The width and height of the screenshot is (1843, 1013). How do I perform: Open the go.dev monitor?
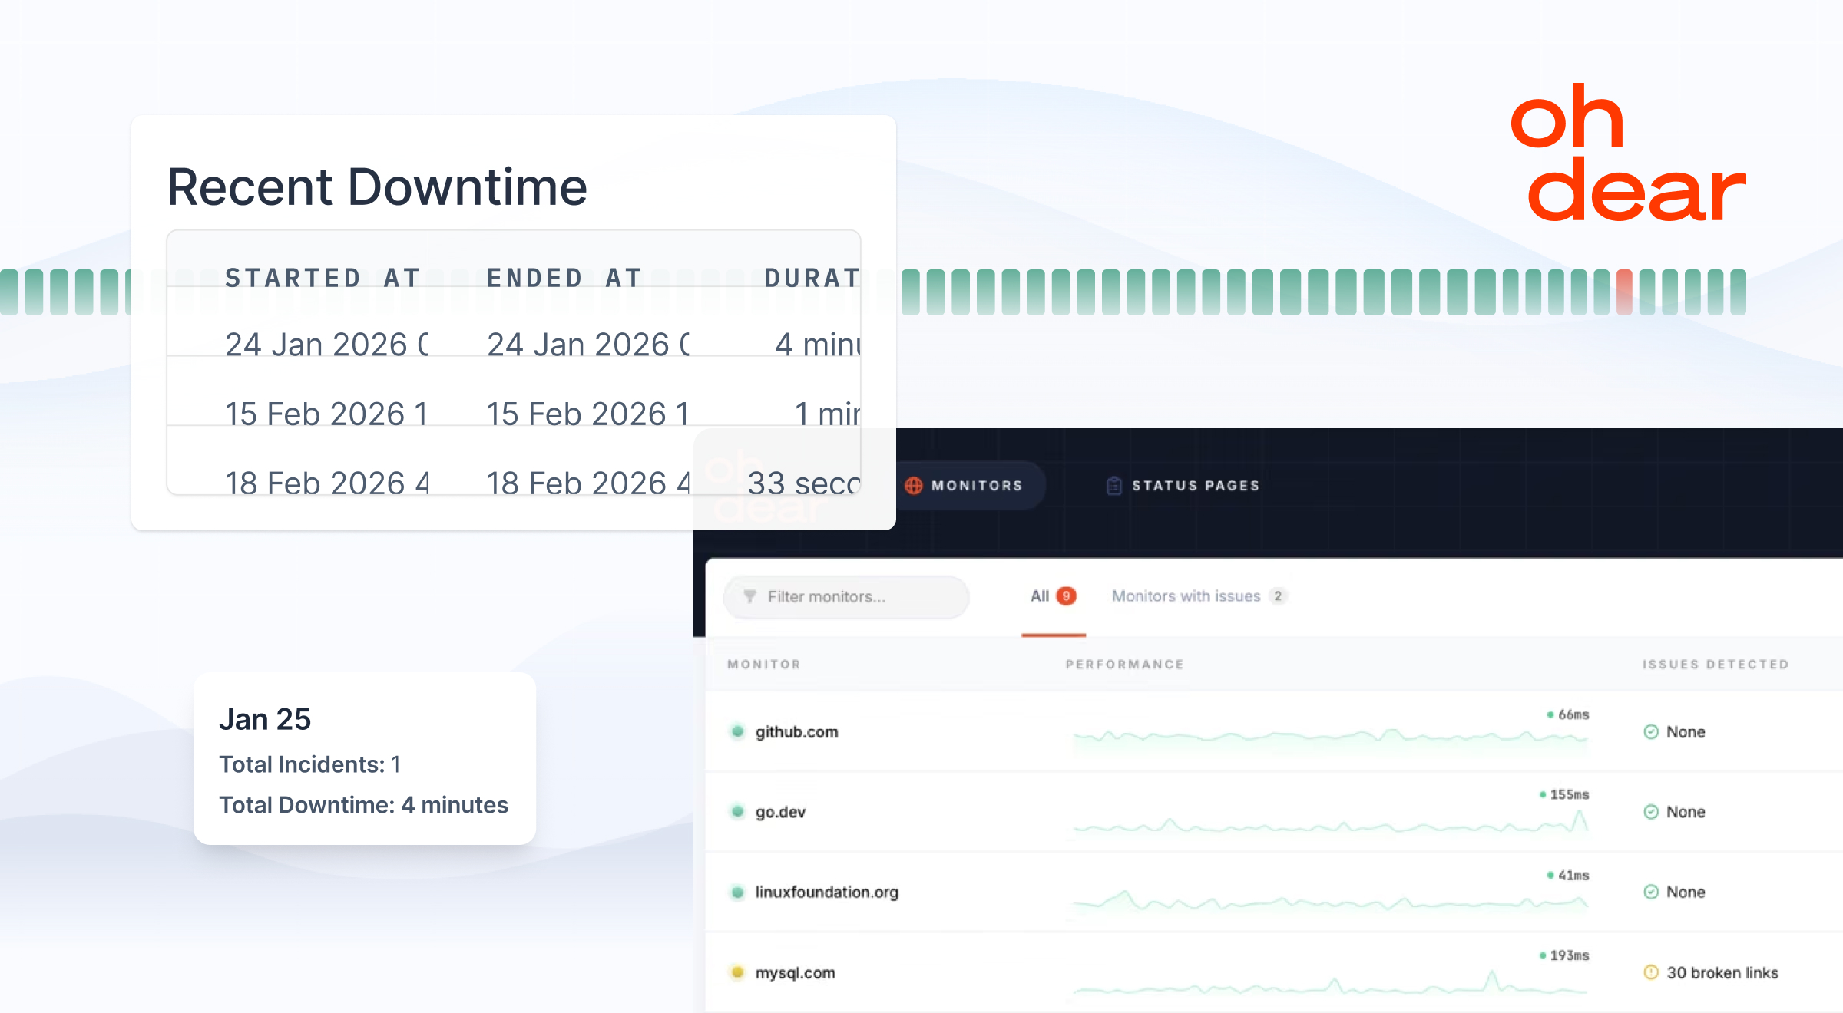tap(780, 812)
